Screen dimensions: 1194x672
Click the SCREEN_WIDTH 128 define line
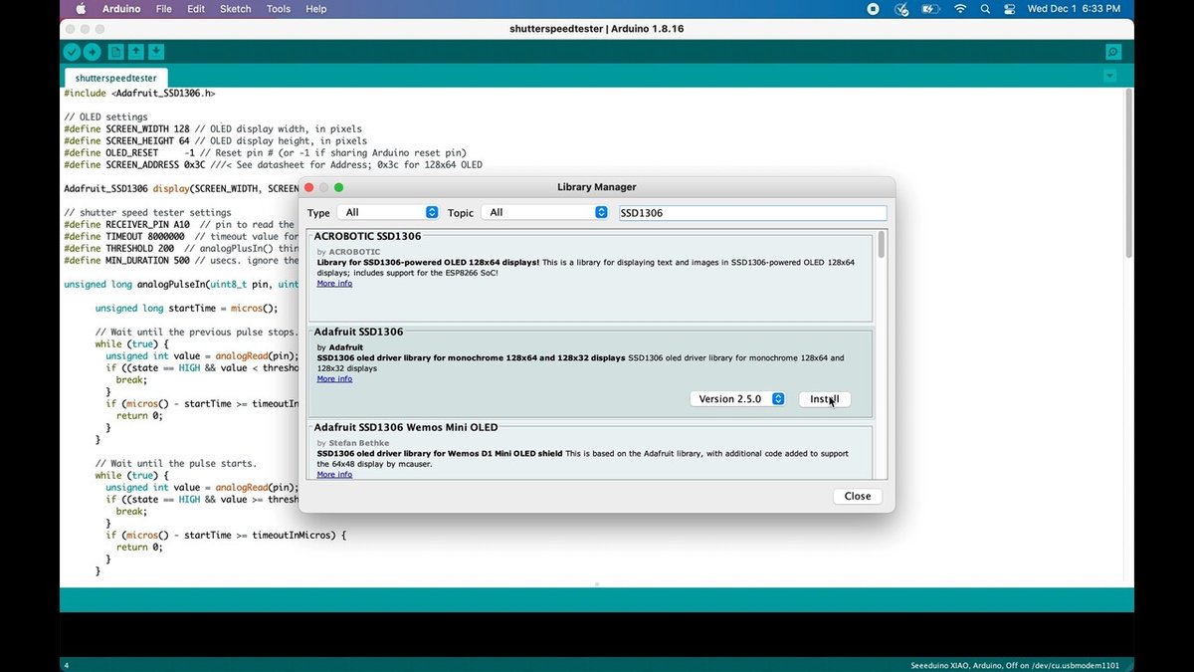click(213, 129)
